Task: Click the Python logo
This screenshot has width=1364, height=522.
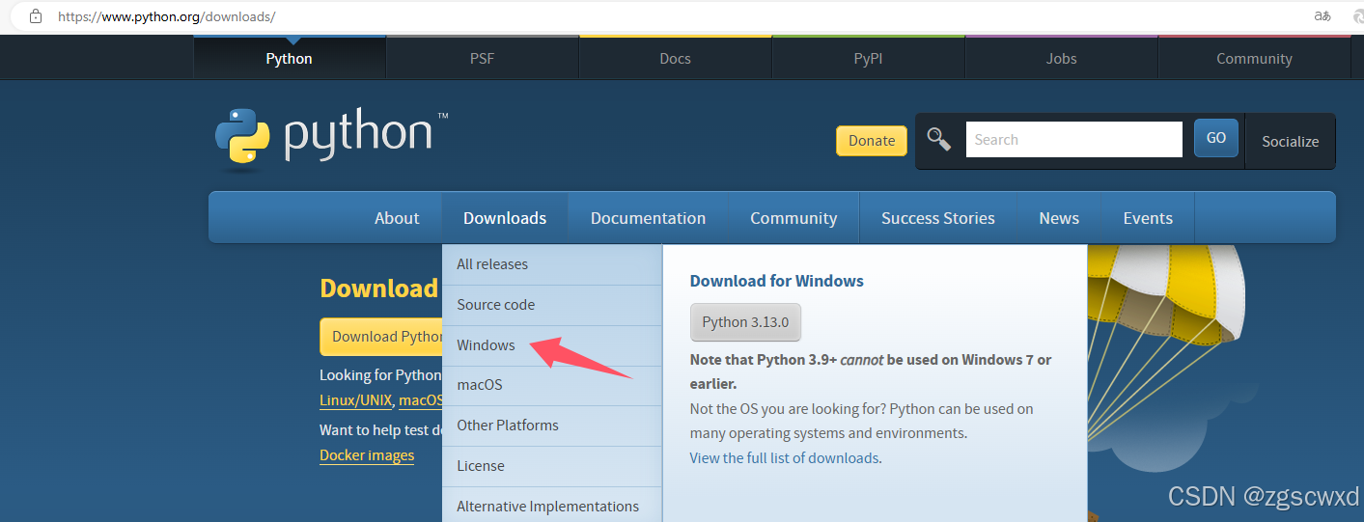Action: click(331, 139)
